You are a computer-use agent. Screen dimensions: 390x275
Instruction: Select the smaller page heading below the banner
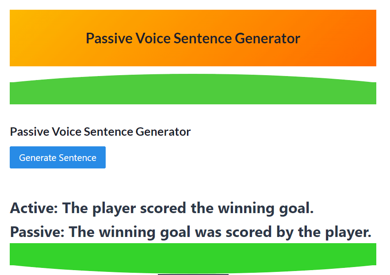(x=100, y=132)
